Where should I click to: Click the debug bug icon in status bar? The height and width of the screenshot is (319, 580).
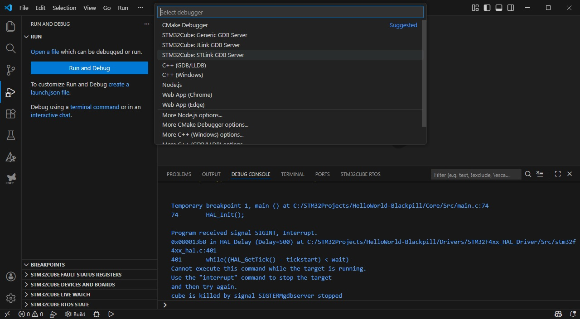pyautogui.click(x=97, y=314)
